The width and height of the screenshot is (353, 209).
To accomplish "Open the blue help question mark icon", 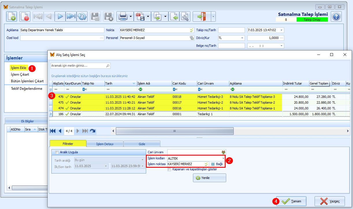I will pos(336,16).
